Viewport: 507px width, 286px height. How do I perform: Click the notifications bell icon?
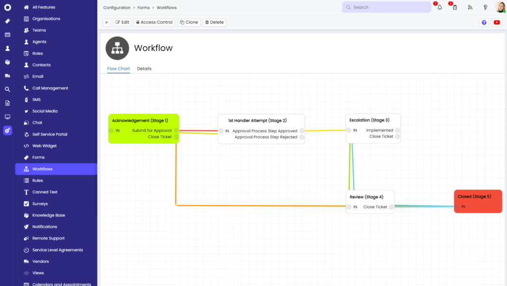(x=439, y=7)
